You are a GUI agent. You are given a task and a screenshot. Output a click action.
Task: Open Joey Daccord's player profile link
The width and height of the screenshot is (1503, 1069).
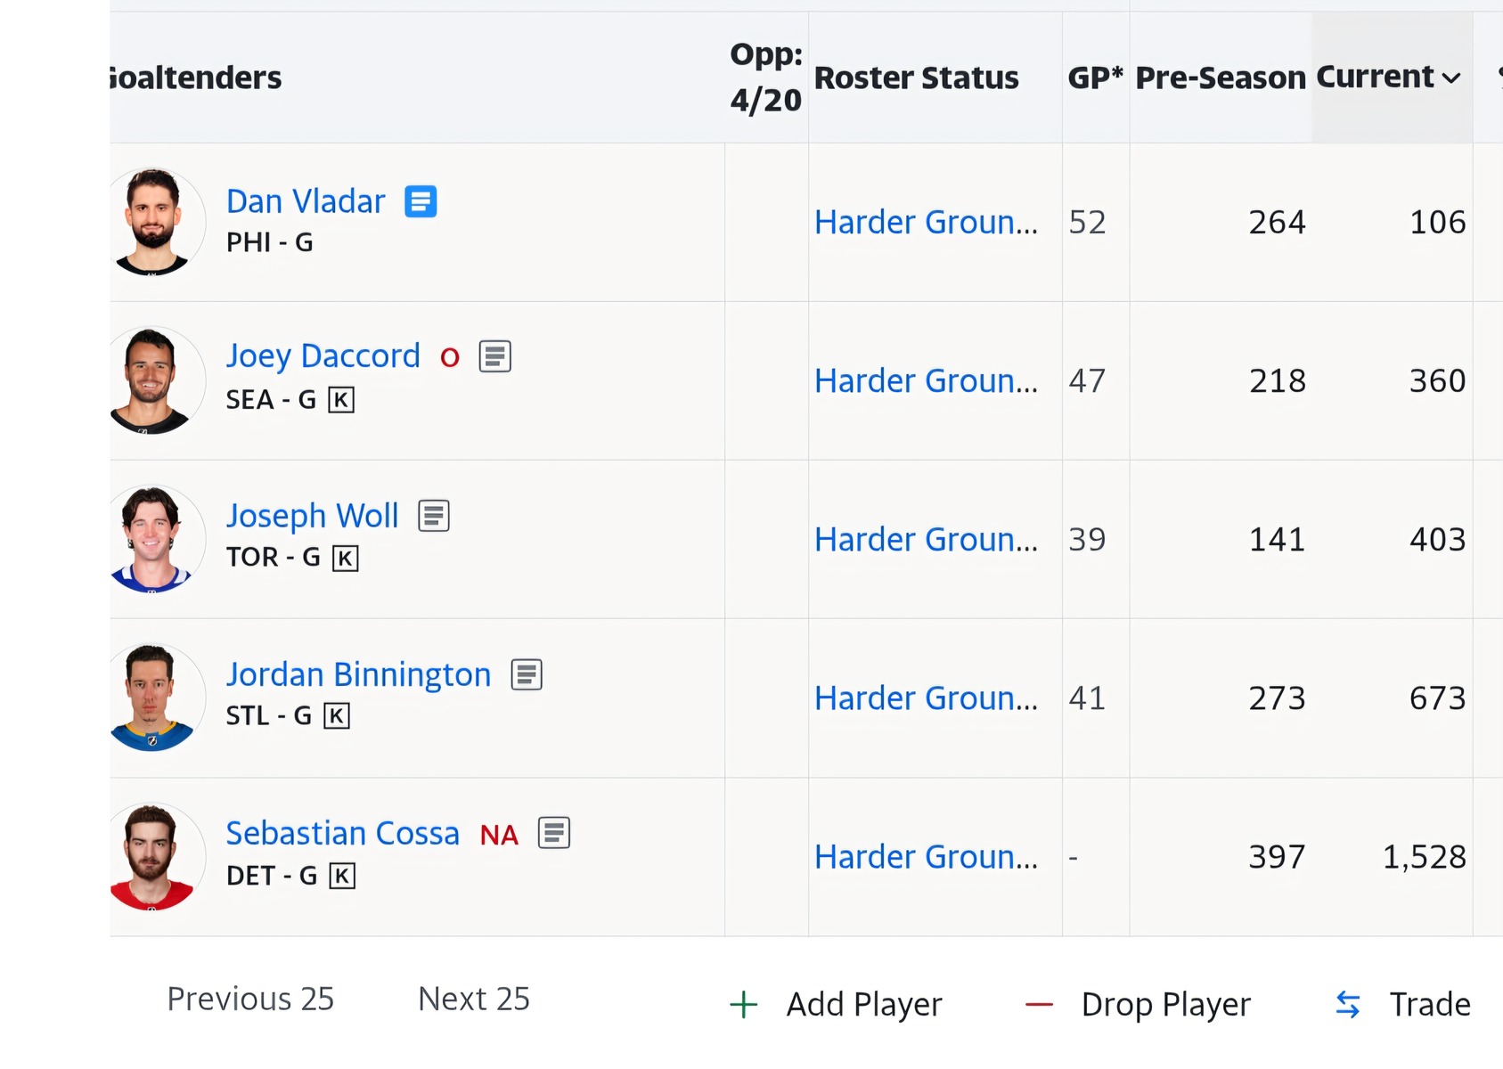pos(323,355)
